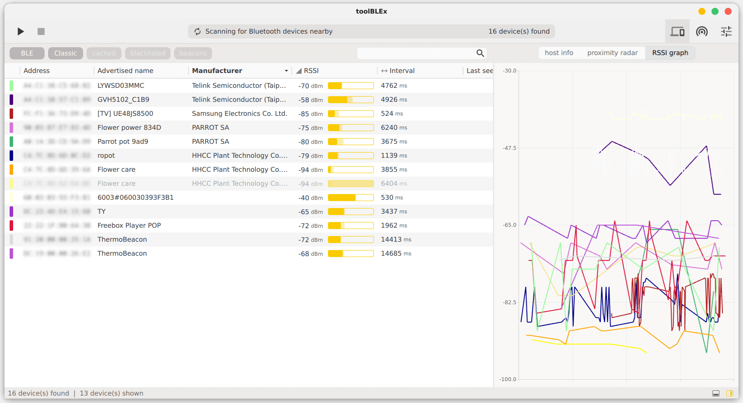The height and width of the screenshot is (403, 743).
Task: Select the LYWSD03MMC device row
Action: tap(249, 86)
